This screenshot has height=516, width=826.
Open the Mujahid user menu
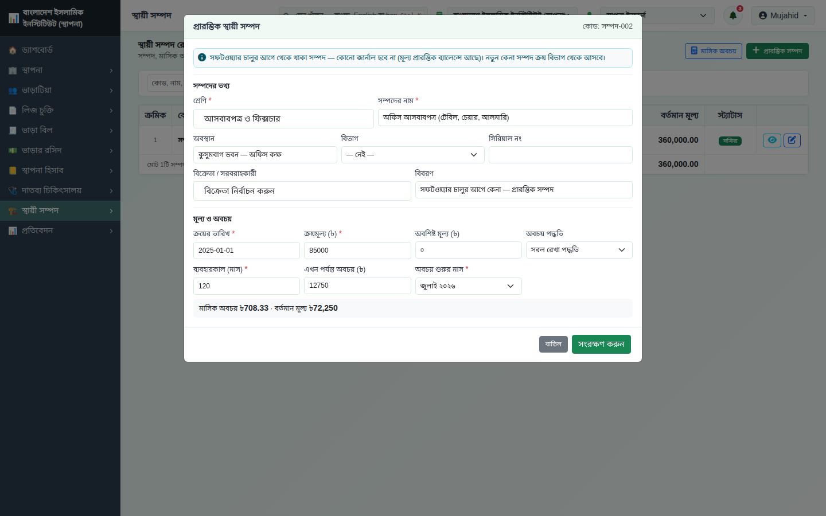coord(783,15)
